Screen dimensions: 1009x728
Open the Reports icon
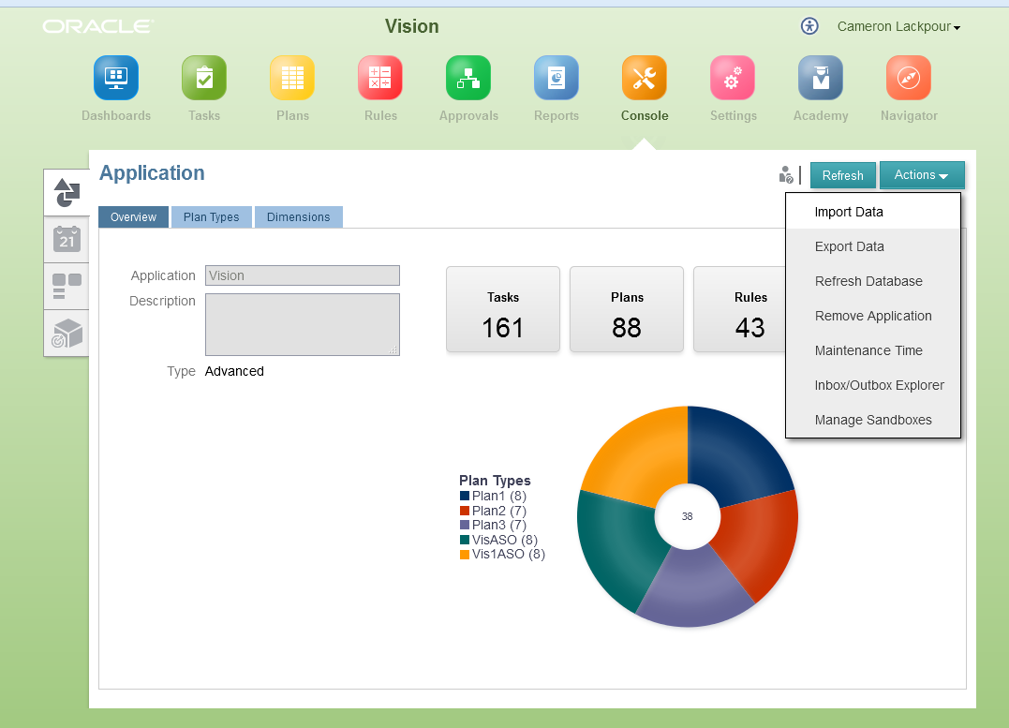pos(556,78)
